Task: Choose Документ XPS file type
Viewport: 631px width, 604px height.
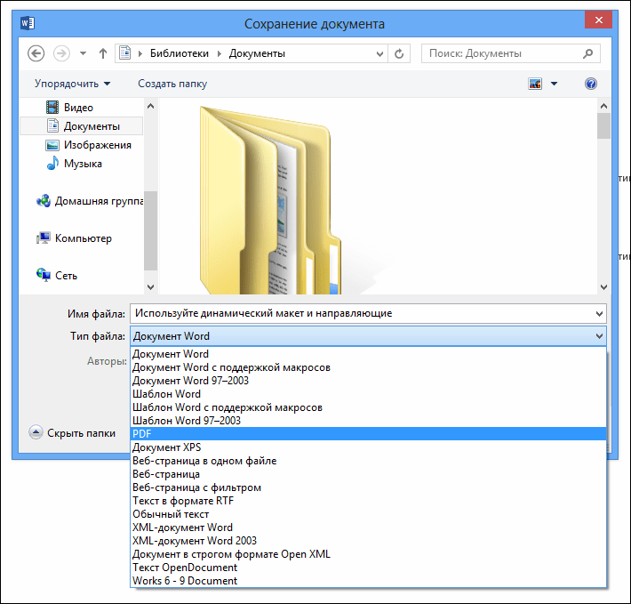Action: pos(368,447)
